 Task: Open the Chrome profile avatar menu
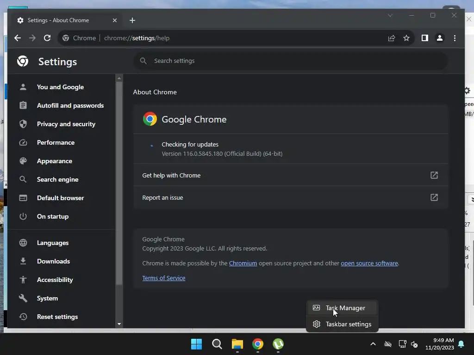coord(440,38)
